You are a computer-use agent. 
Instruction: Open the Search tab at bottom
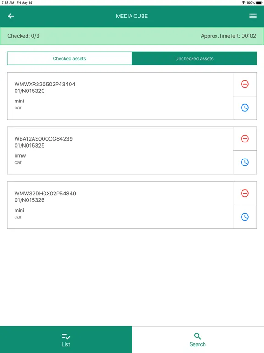[x=198, y=340]
